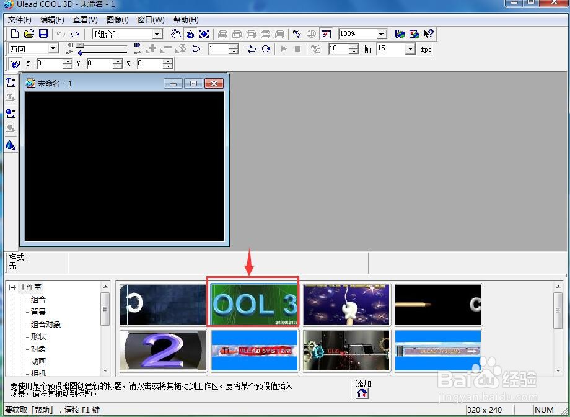Click the first face selection toolbar icon

pyautogui.click(x=222, y=34)
